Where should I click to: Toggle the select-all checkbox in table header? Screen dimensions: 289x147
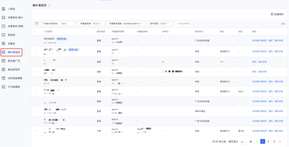tap(36, 32)
